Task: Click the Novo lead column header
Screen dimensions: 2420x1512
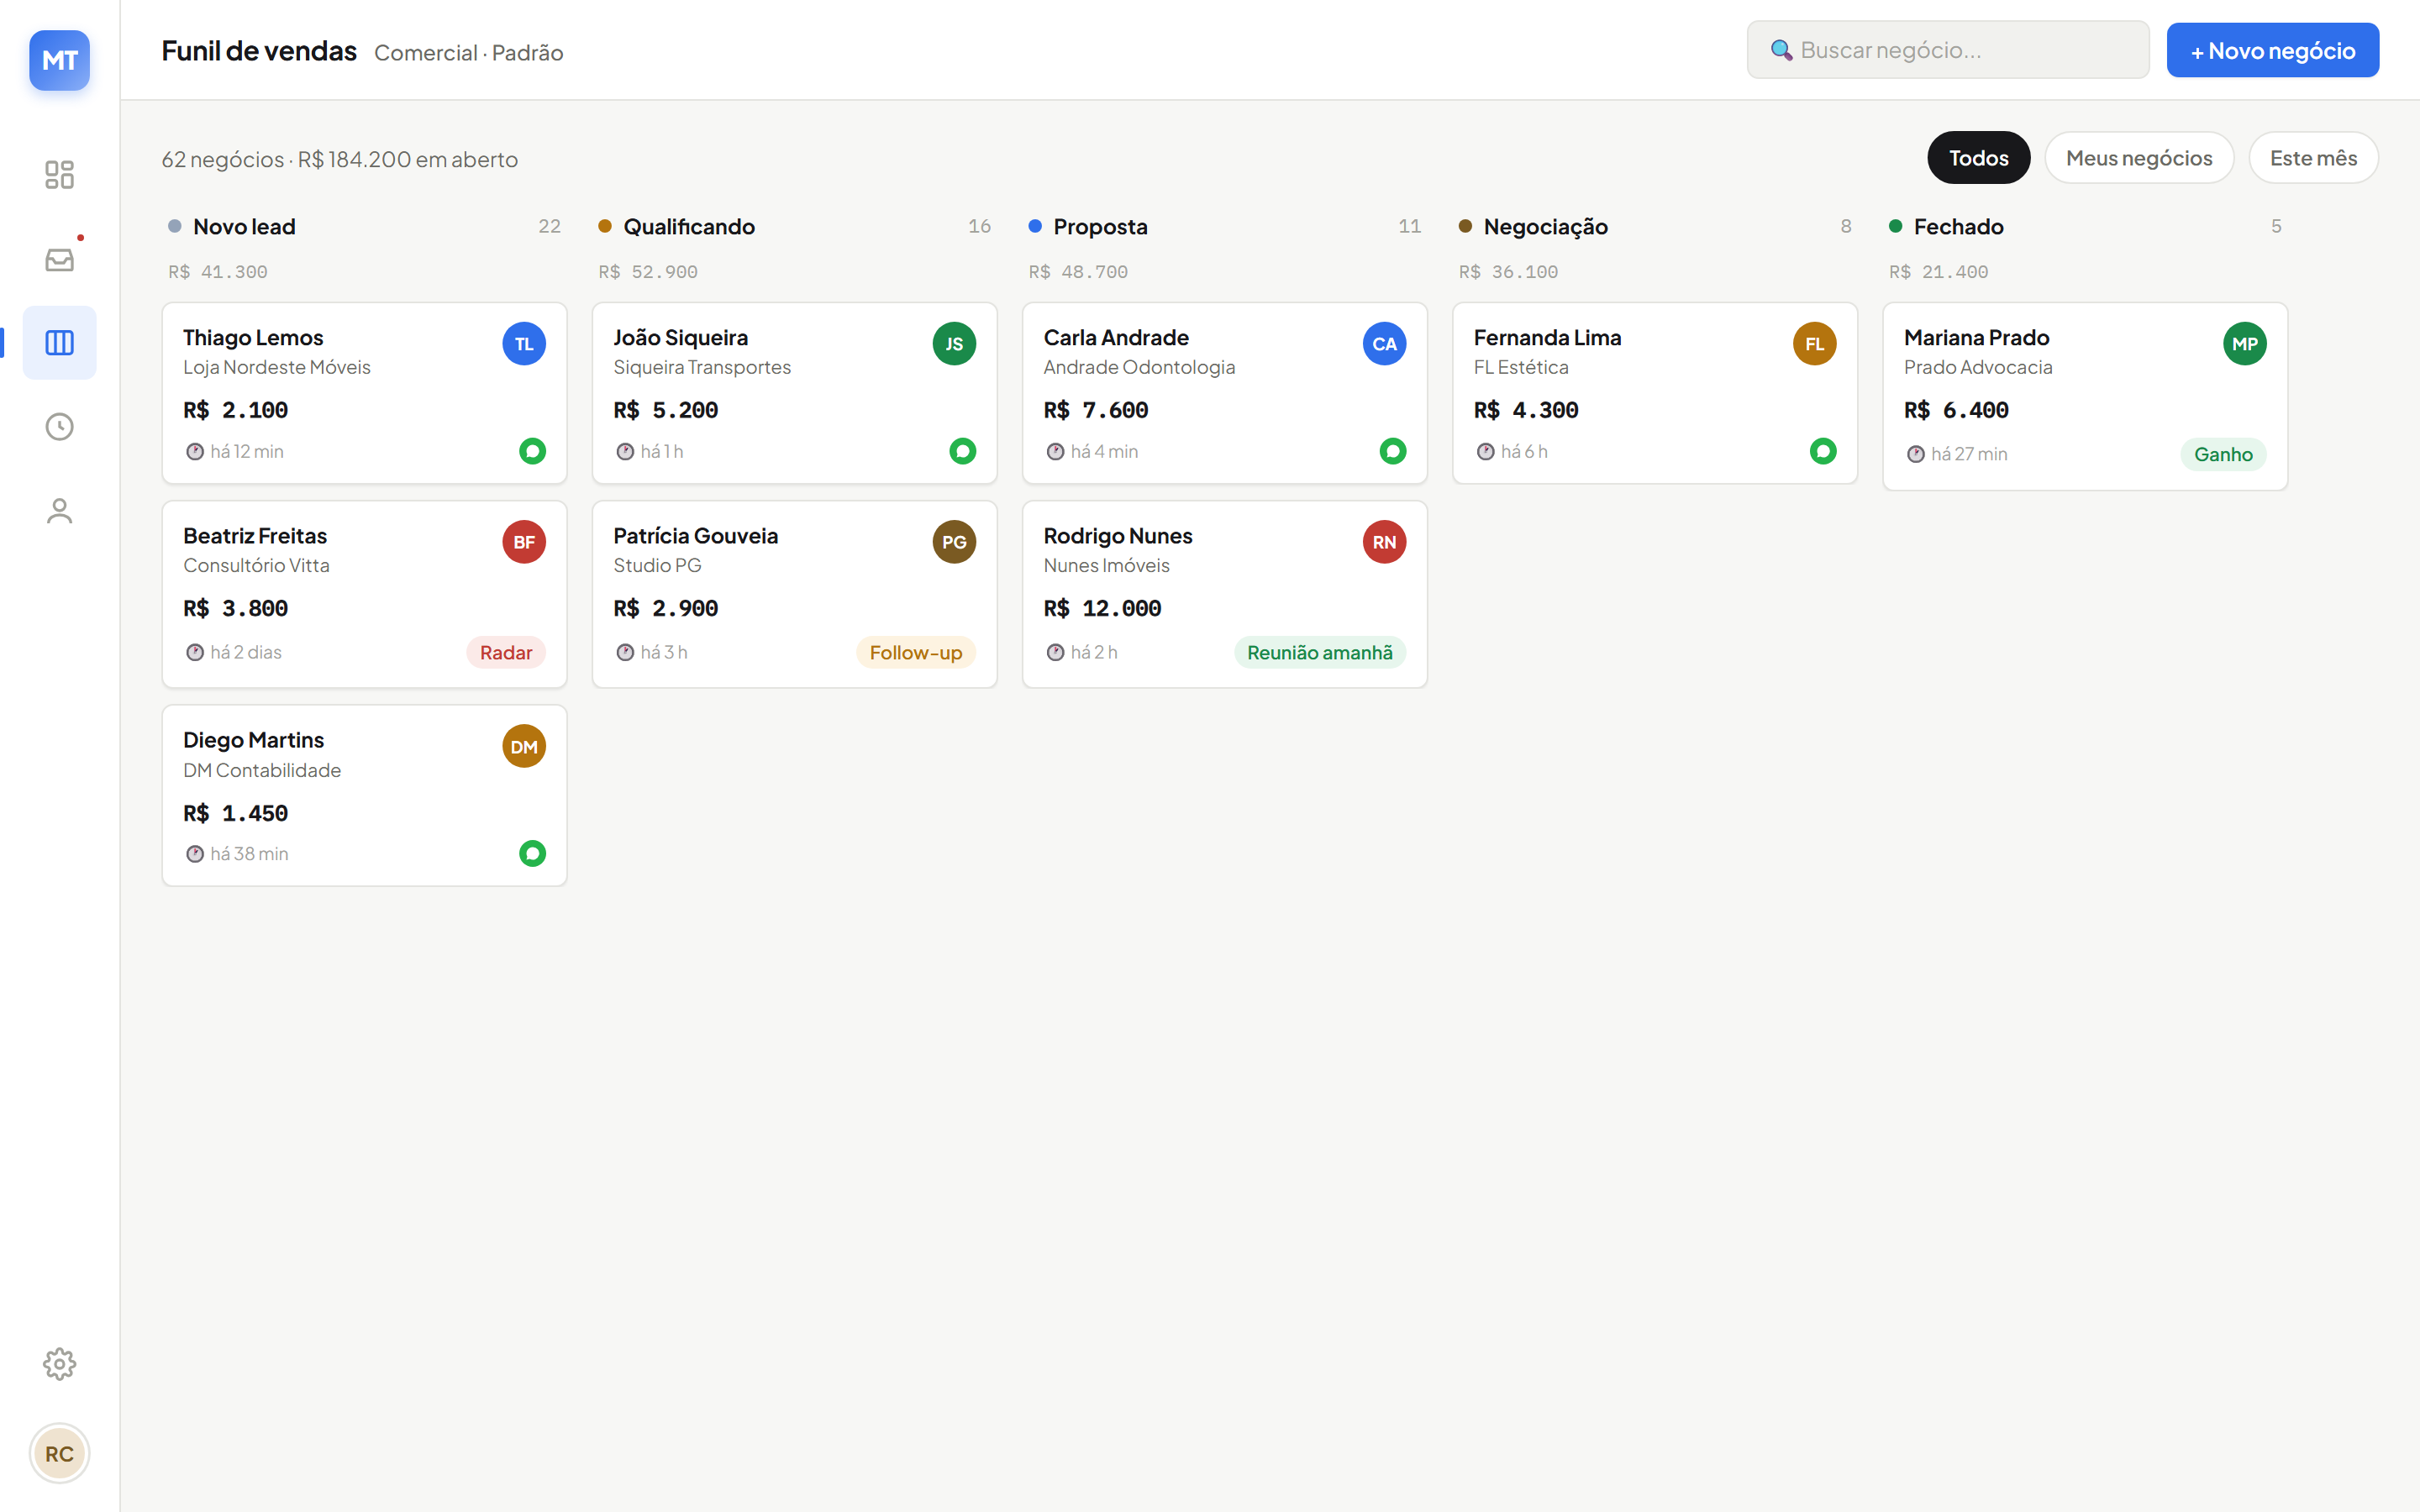Action: tap(244, 227)
